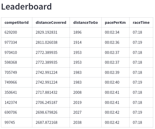Select the distanceCovered column header

(x=51, y=23)
